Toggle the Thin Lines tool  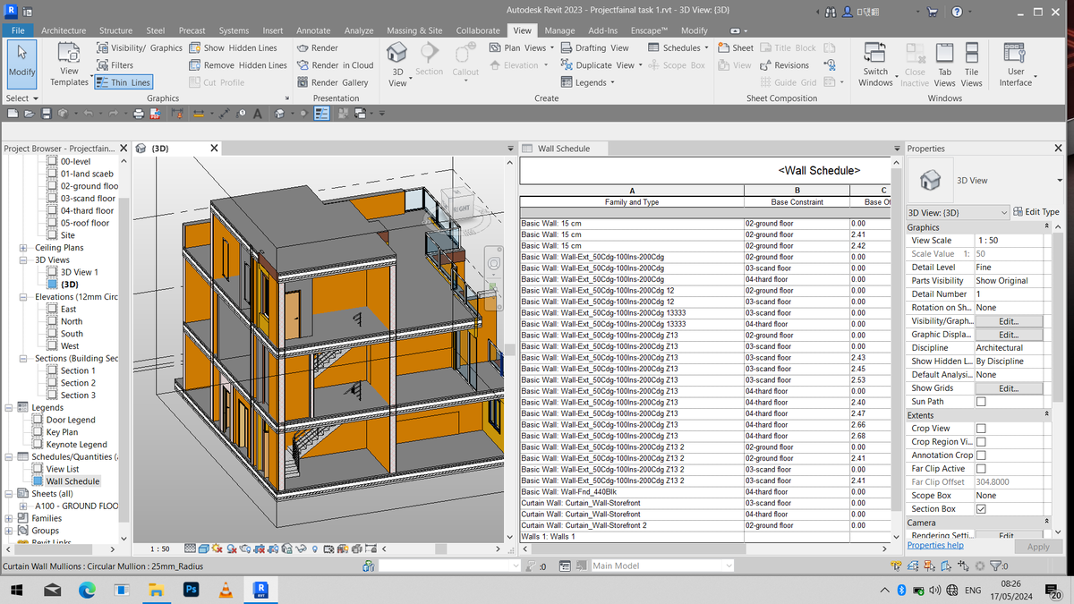(x=122, y=82)
